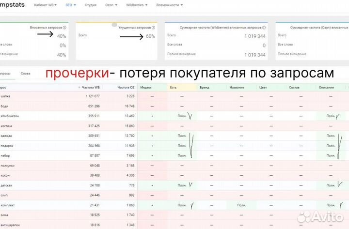Screen dimensions: 349x229
Task: Expand the Wildberries dropdown menu
Action: click(137, 5)
